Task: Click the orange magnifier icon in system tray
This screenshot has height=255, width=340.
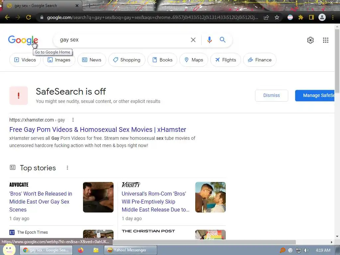Action: tap(283, 250)
